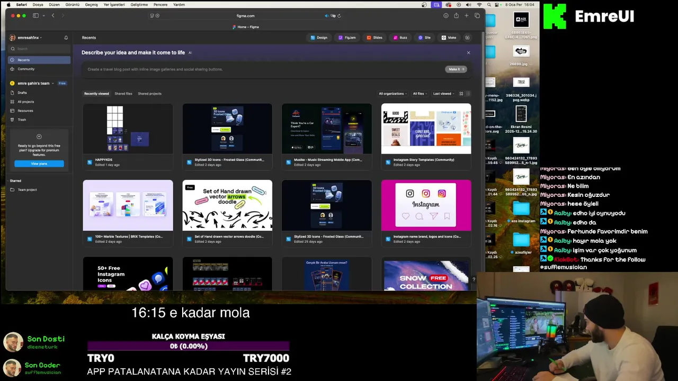The image size is (678, 381).
Task: Click the Wi-Fi icon in menu bar
Action: [480, 5]
